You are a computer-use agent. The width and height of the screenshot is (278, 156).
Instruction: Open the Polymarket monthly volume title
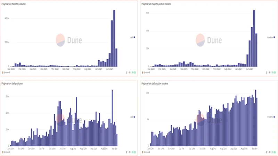click(x=14, y=4)
